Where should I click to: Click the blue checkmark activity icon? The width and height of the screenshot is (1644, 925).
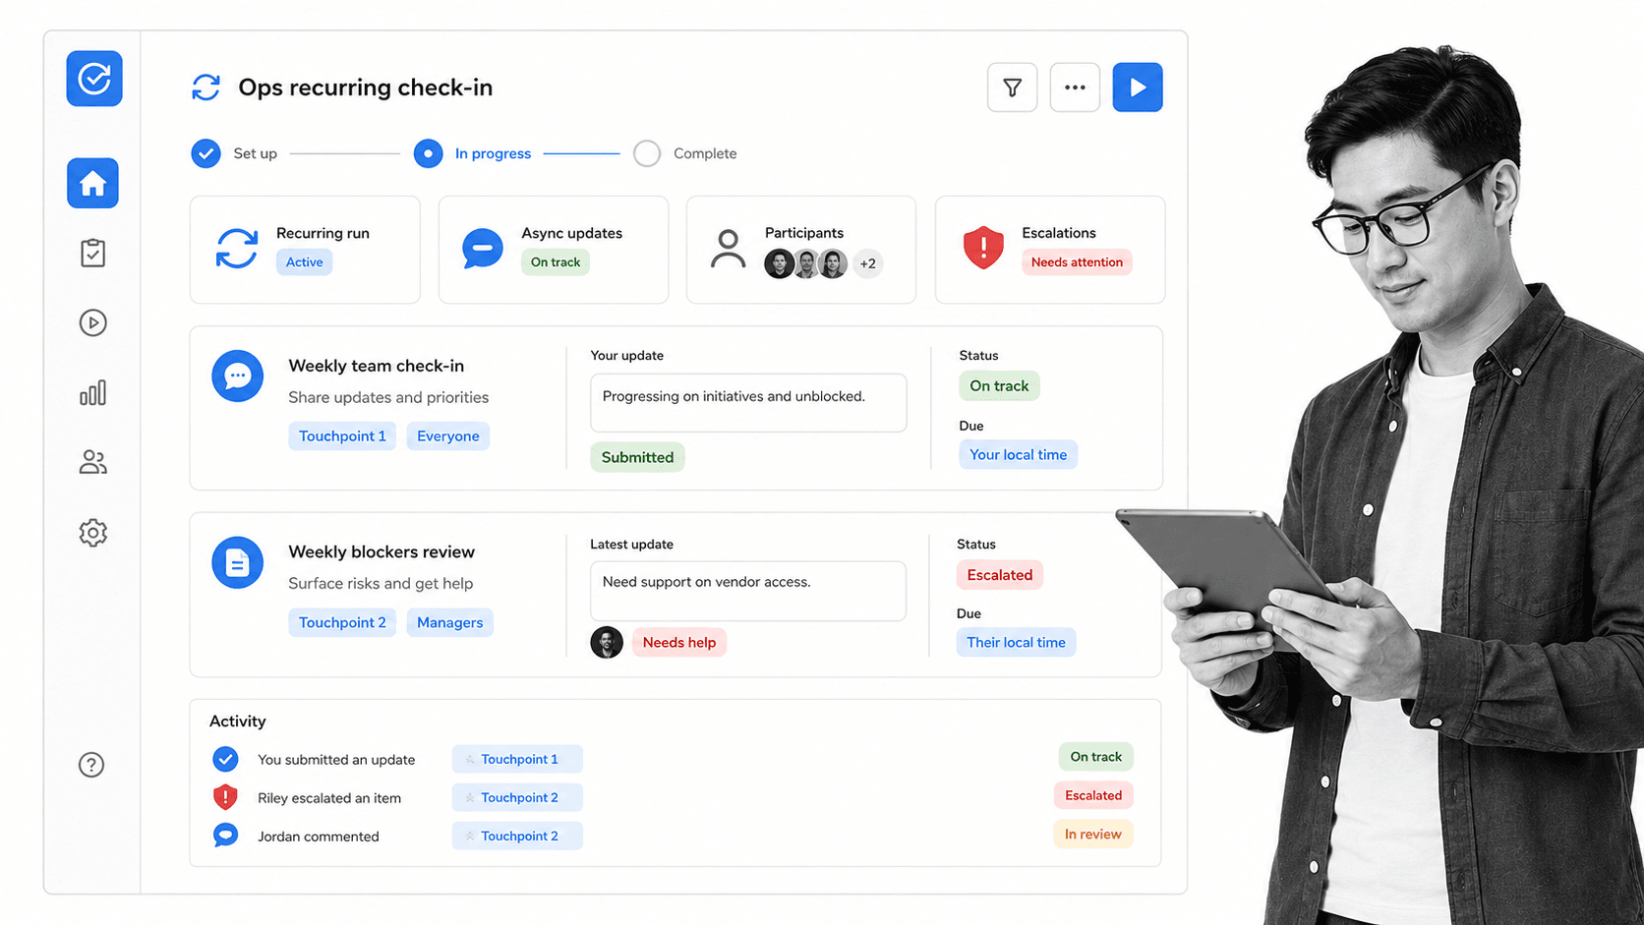click(225, 759)
